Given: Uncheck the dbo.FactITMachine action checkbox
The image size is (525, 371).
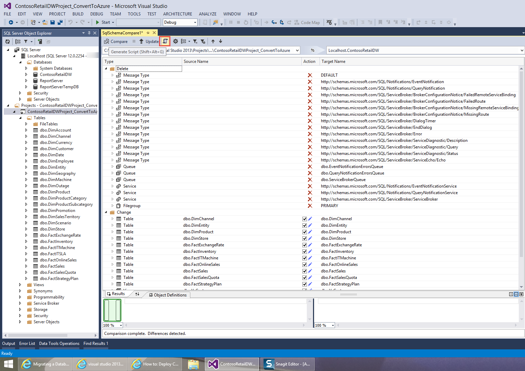Looking at the screenshot, I should click(304, 258).
